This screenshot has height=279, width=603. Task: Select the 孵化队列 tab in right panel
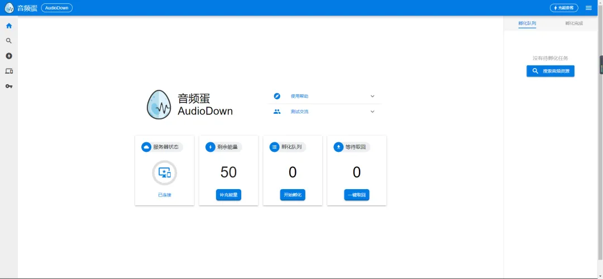pos(527,23)
